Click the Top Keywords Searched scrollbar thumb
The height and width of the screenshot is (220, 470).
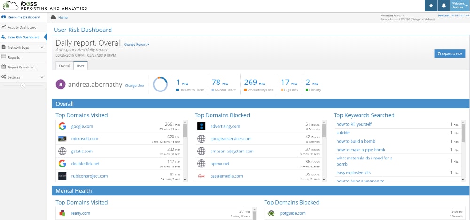(x=463, y=133)
